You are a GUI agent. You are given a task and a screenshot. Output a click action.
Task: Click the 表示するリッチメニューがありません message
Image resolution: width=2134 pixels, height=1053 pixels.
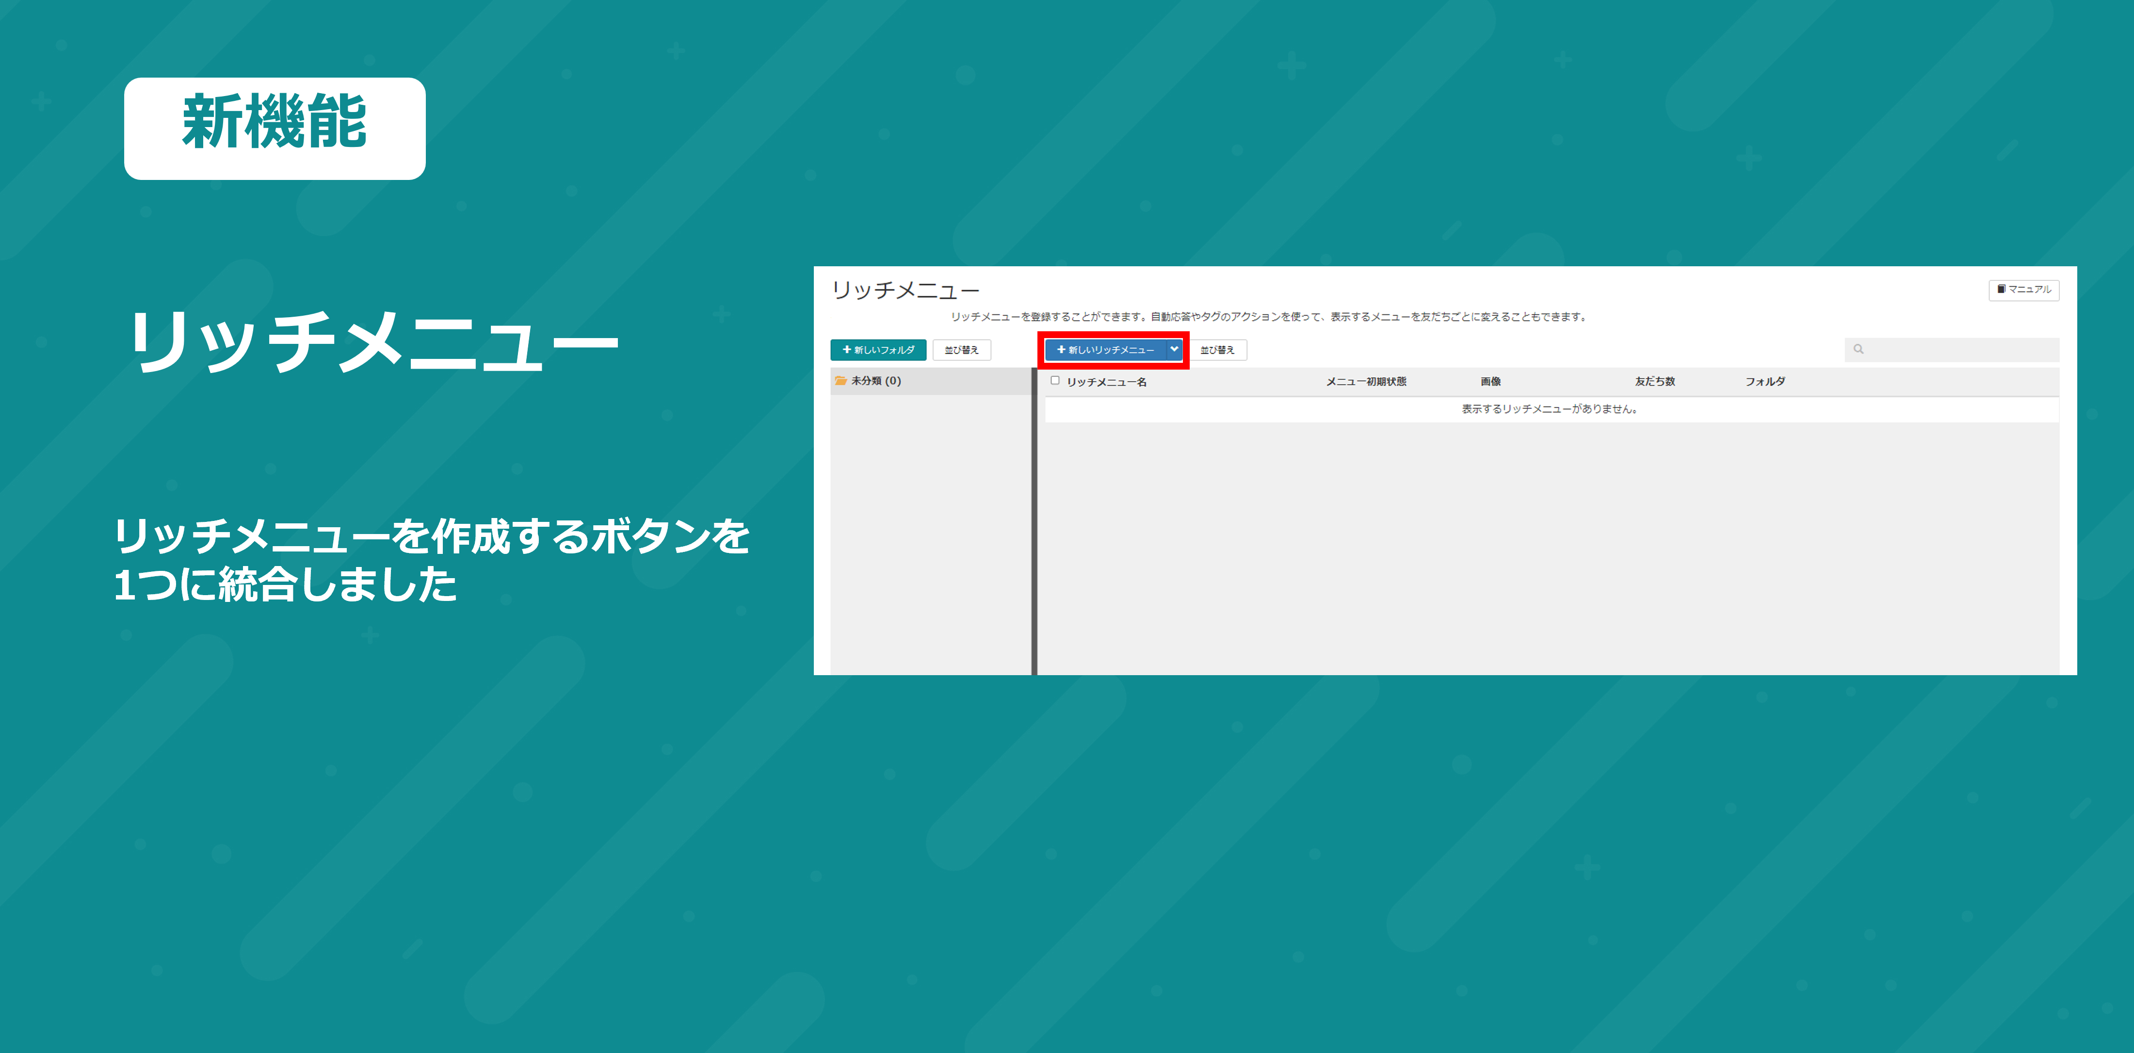(1549, 409)
